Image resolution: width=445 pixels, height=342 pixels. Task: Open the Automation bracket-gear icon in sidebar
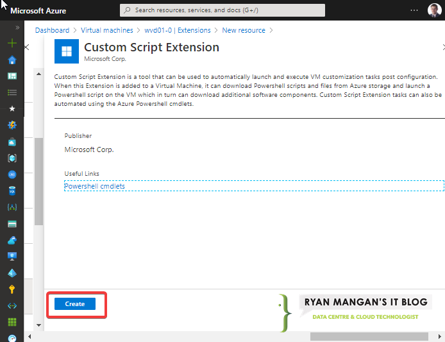coord(12,207)
